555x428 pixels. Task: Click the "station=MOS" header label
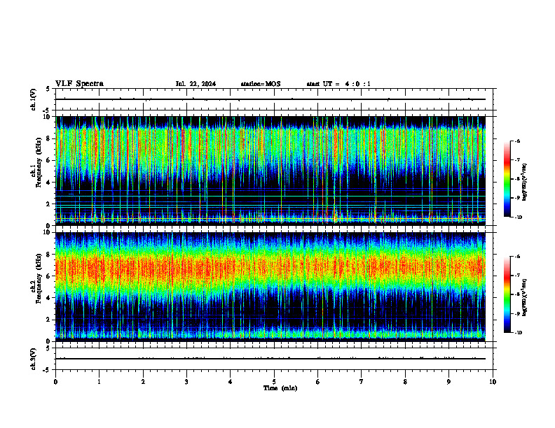tap(261, 84)
